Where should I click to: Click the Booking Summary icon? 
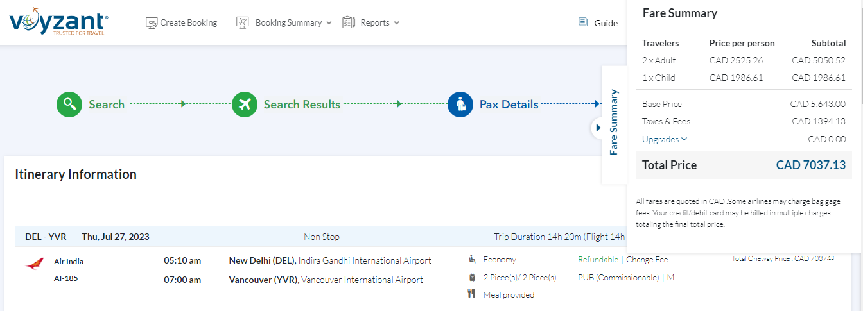click(x=243, y=23)
